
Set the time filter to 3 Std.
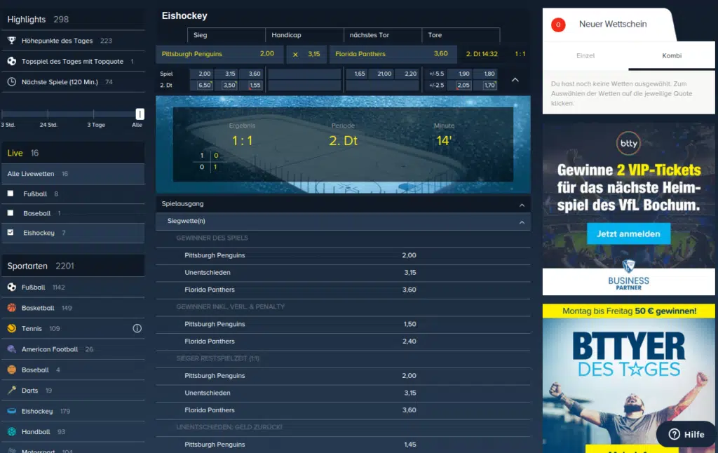(x=8, y=125)
